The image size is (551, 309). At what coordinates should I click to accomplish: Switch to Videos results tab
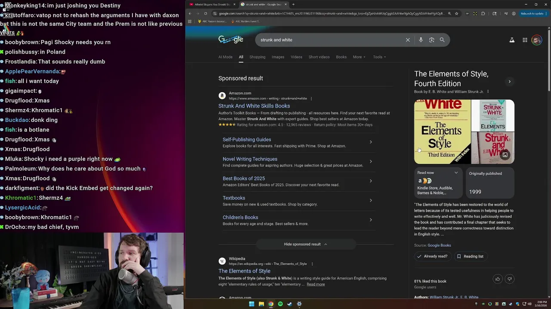pyautogui.click(x=296, y=57)
